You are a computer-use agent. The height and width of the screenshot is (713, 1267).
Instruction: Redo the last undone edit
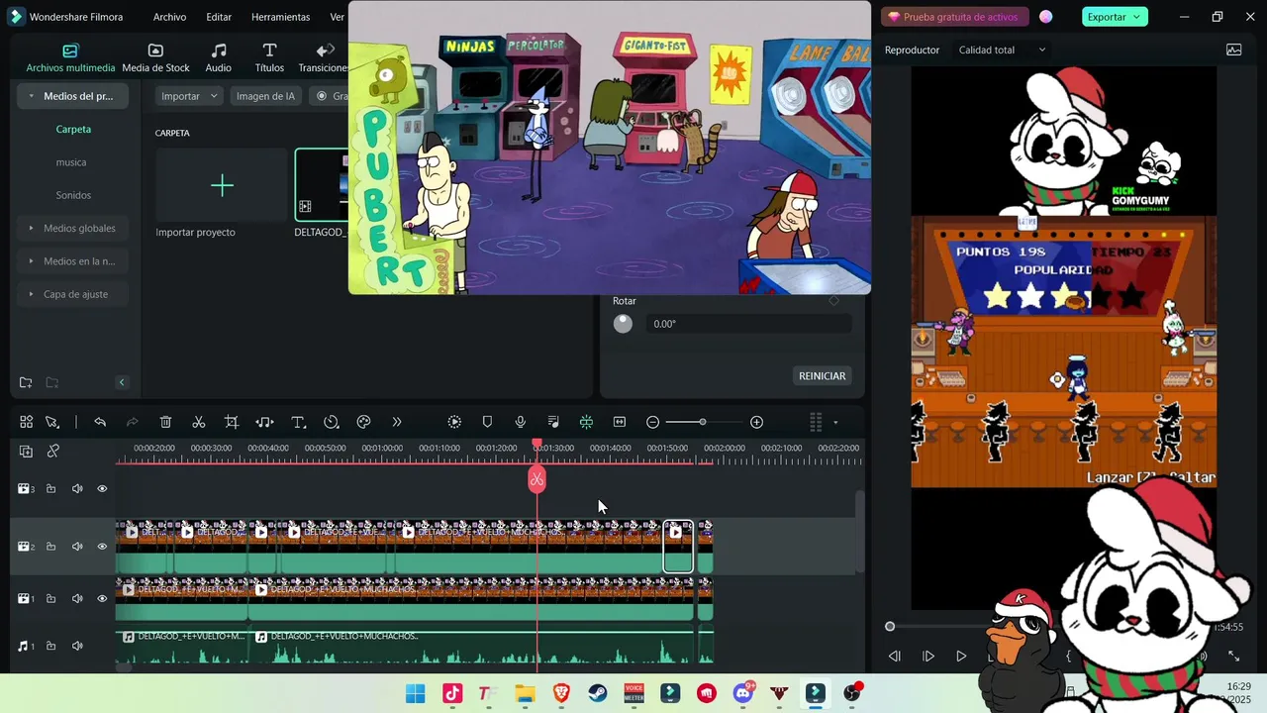pos(132,422)
